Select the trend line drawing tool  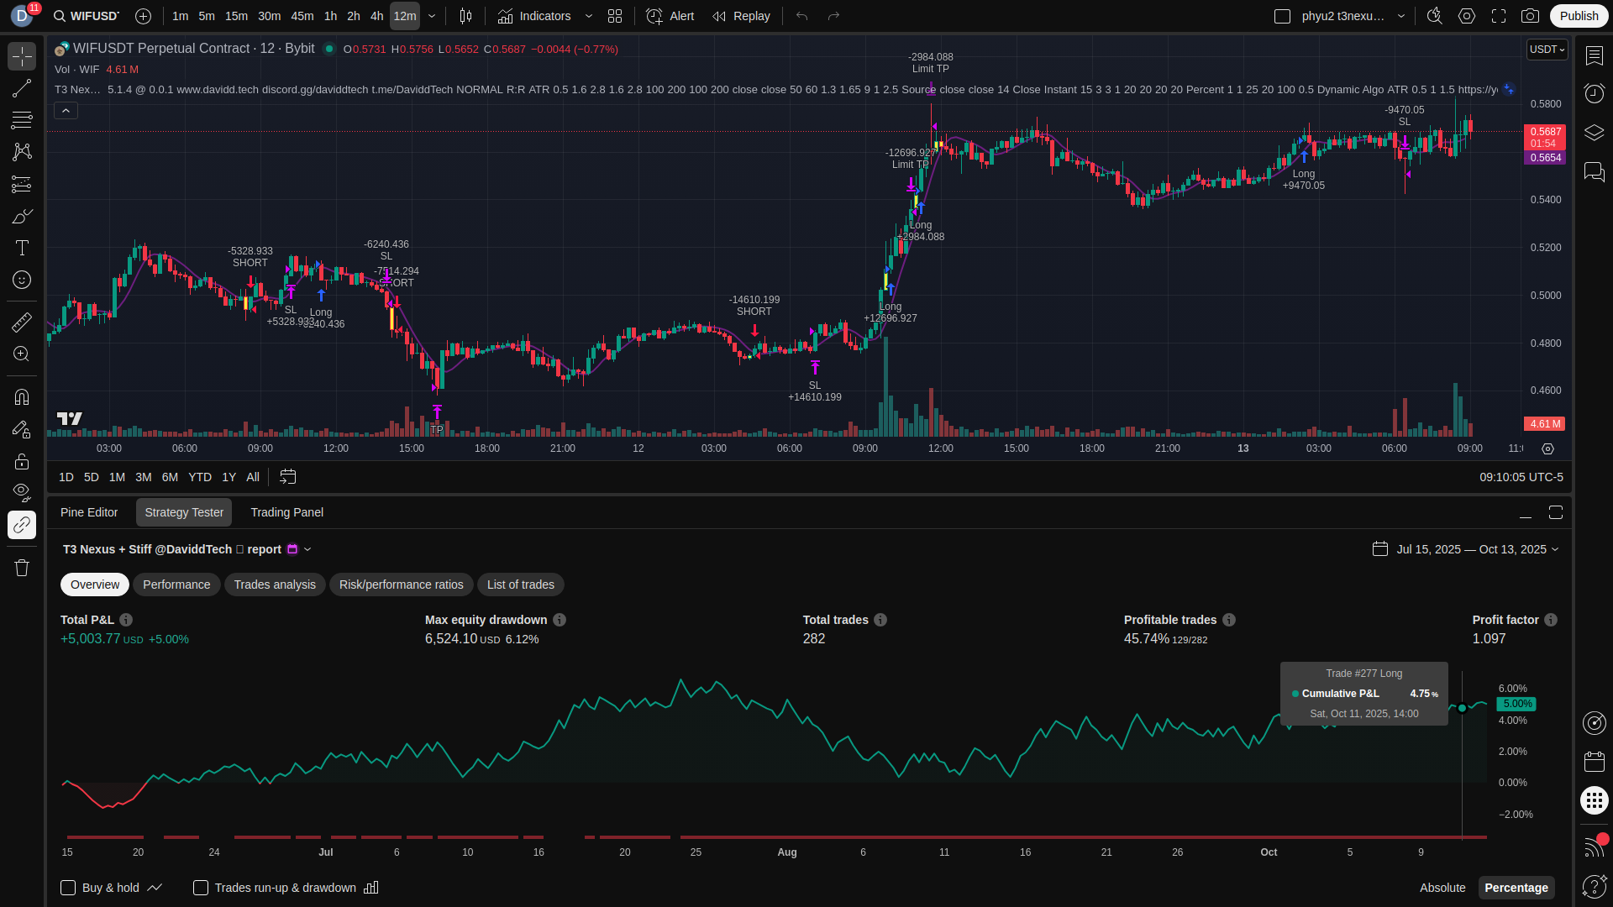[22, 88]
